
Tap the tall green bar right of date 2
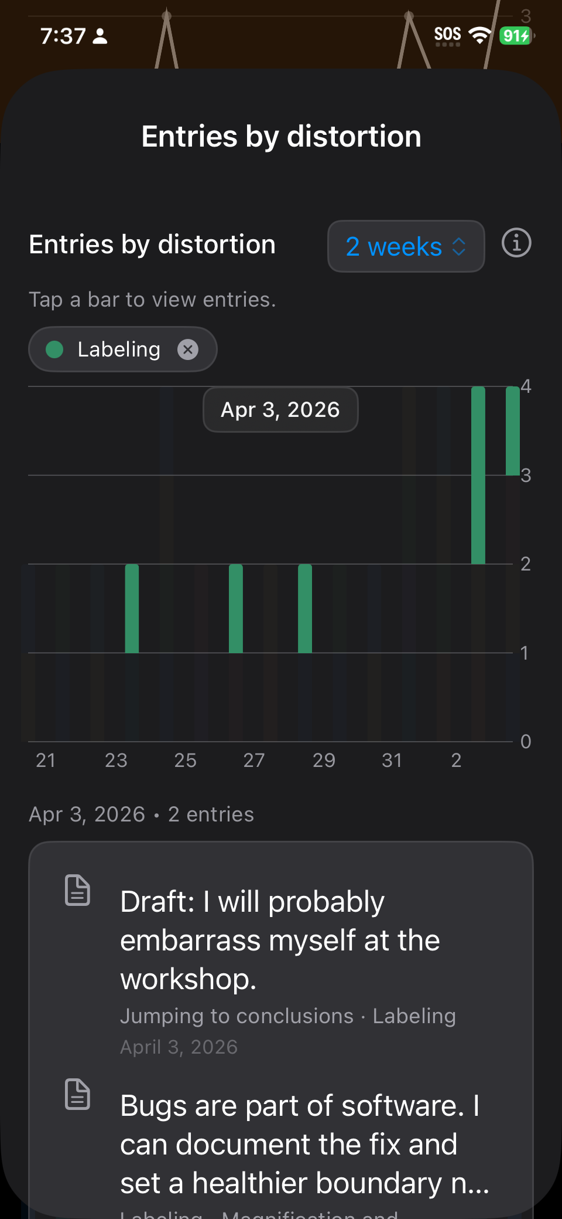[x=478, y=475]
